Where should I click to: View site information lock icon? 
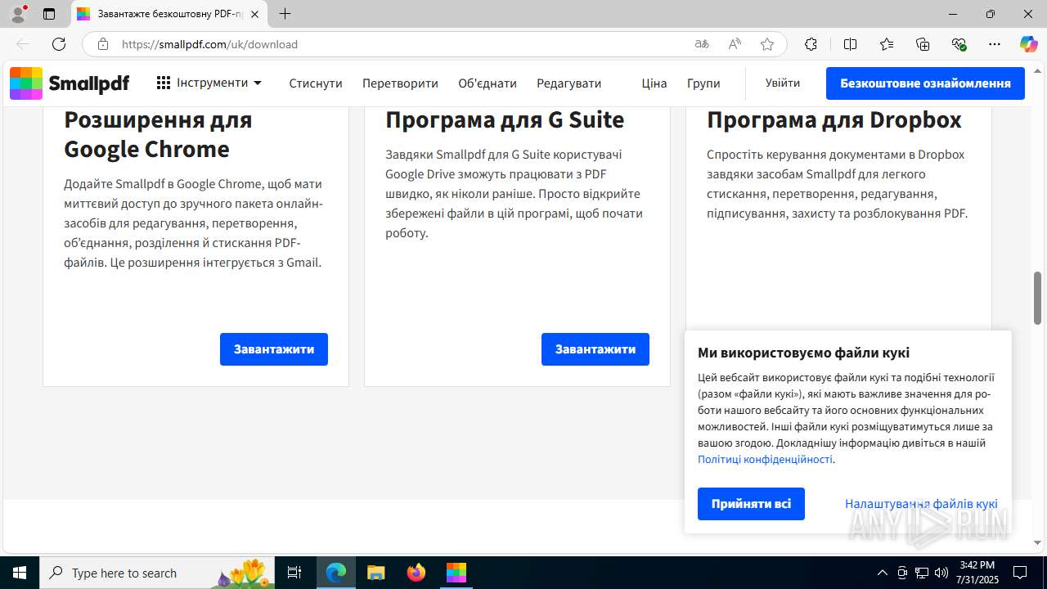[x=103, y=44]
